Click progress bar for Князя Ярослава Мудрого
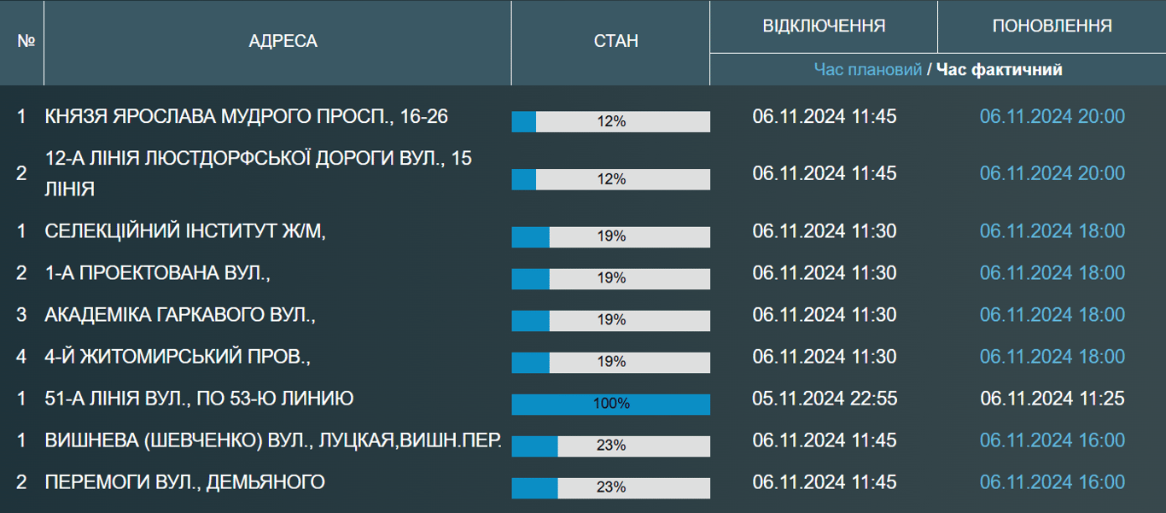The width and height of the screenshot is (1166, 513). coord(611,122)
